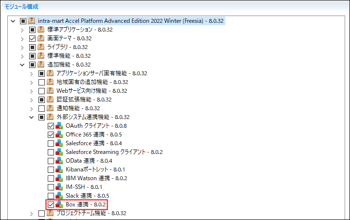Click the Box 連携 module icon
Viewport: 350px width, 220px height.
59,204
